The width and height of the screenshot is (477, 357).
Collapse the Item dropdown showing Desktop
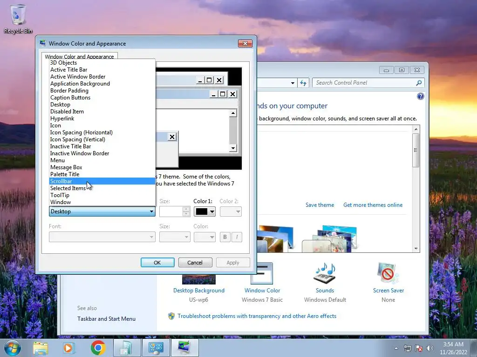[x=102, y=212]
